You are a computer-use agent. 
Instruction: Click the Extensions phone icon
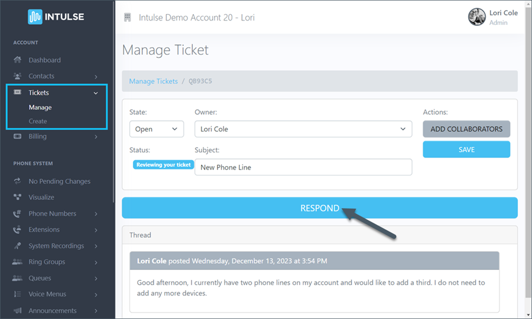[17, 230]
